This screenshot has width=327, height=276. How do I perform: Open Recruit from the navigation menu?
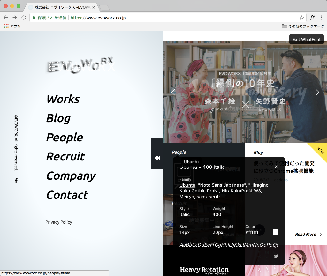point(65,157)
